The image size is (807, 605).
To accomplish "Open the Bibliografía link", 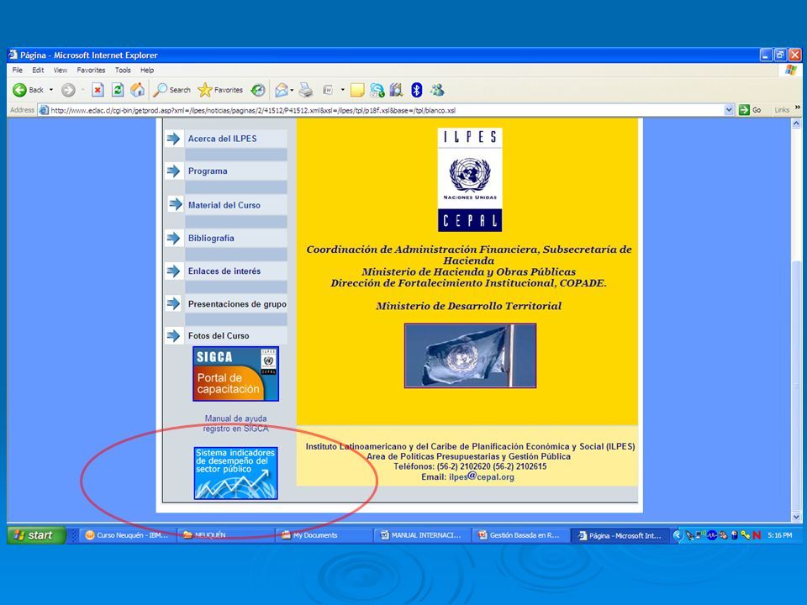I will [x=211, y=238].
